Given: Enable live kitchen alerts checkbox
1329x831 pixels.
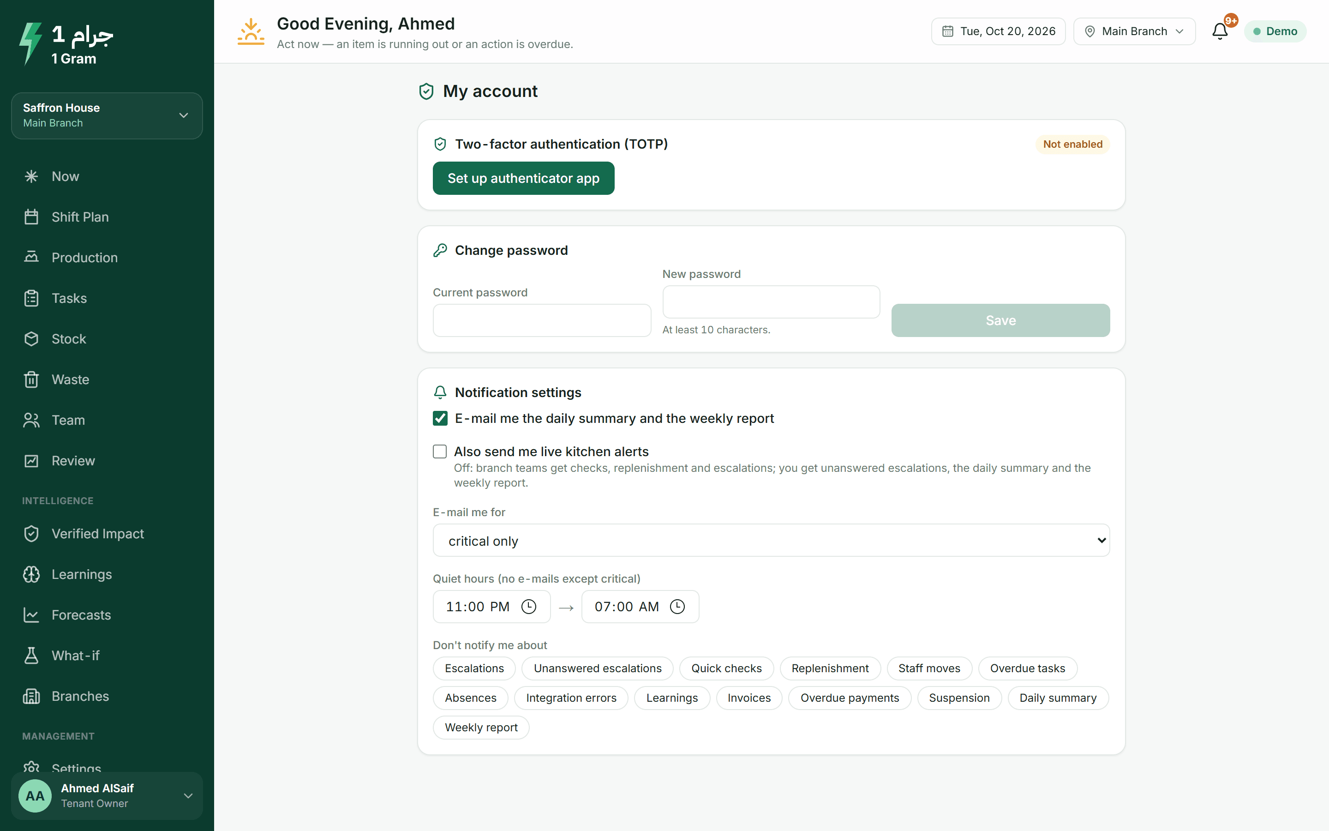Looking at the screenshot, I should pyautogui.click(x=440, y=452).
